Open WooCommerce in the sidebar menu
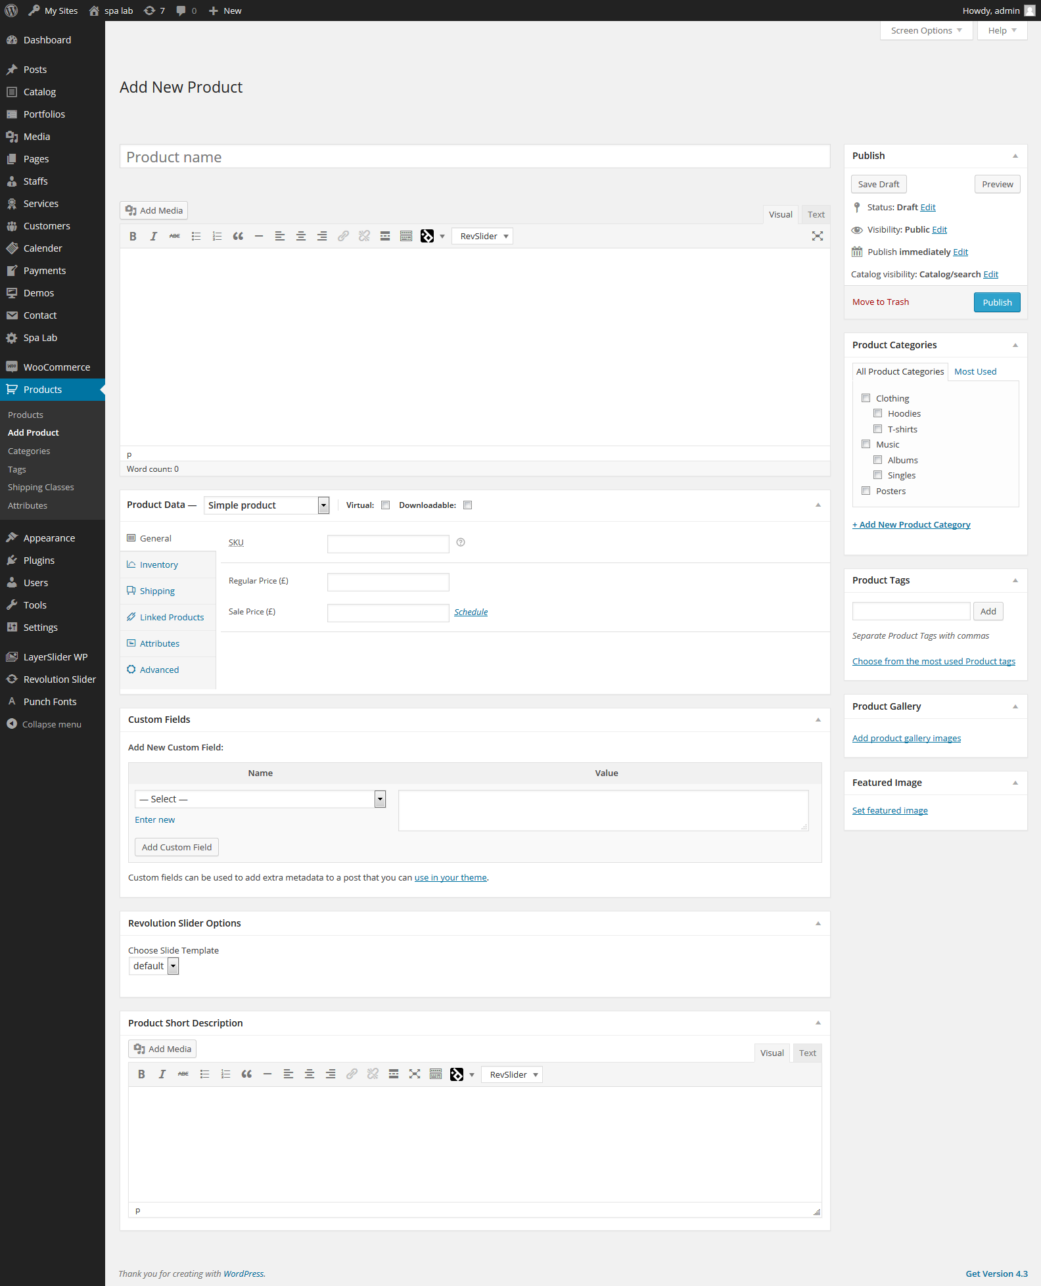This screenshot has height=1286, width=1041. 53,367
